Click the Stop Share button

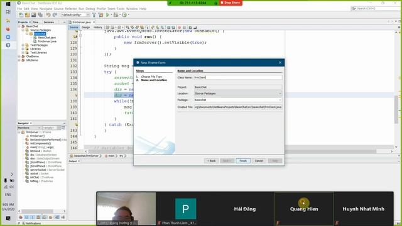(x=231, y=3)
